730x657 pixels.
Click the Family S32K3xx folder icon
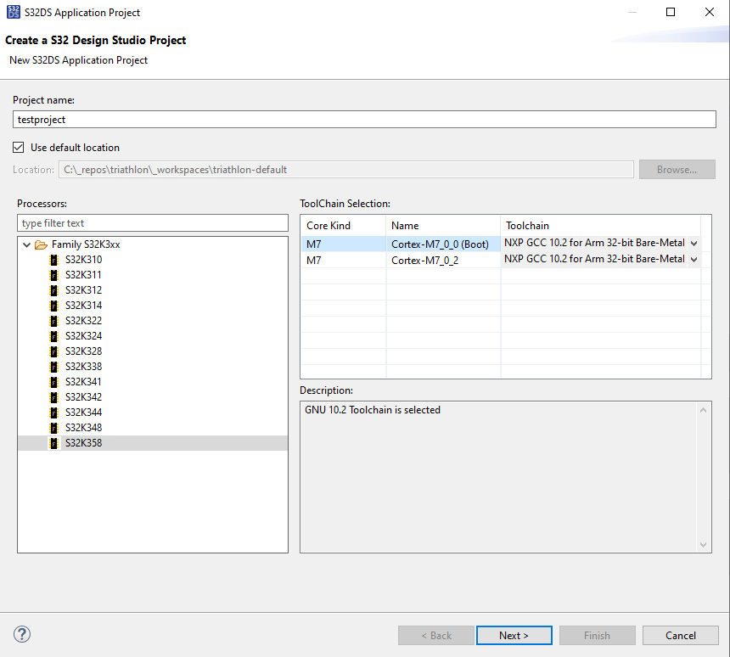tap(41, 244)
